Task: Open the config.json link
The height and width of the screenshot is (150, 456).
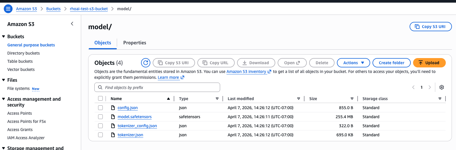Action: pos(128,108)
